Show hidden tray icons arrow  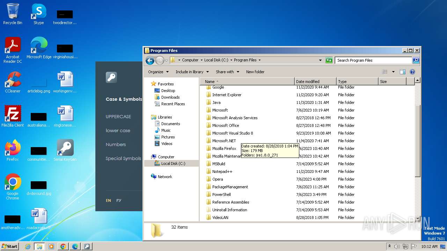(x=389, y=246)
